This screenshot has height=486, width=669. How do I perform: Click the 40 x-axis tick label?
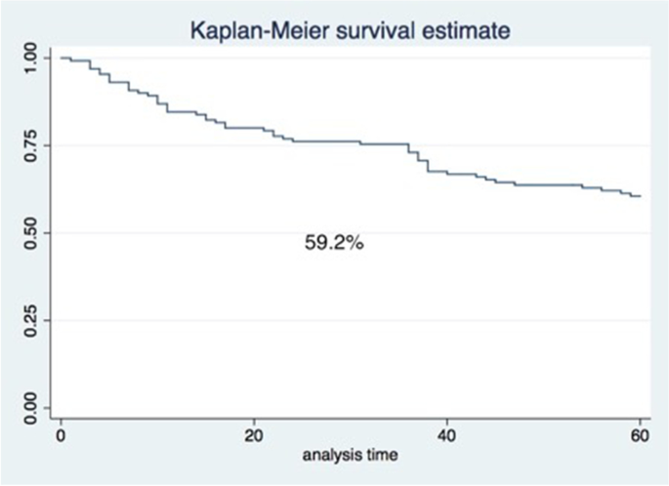pyautogui.click(x=447, y=434)
